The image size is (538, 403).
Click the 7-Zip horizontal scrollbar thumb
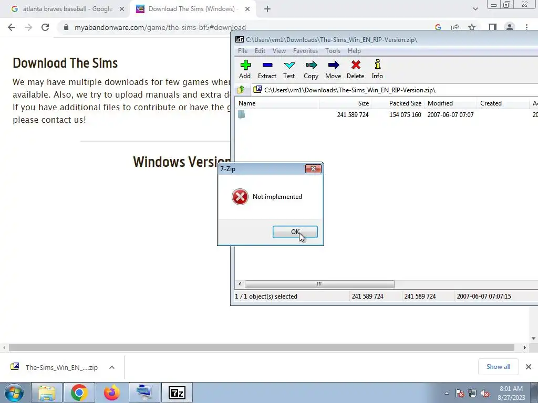319,284
